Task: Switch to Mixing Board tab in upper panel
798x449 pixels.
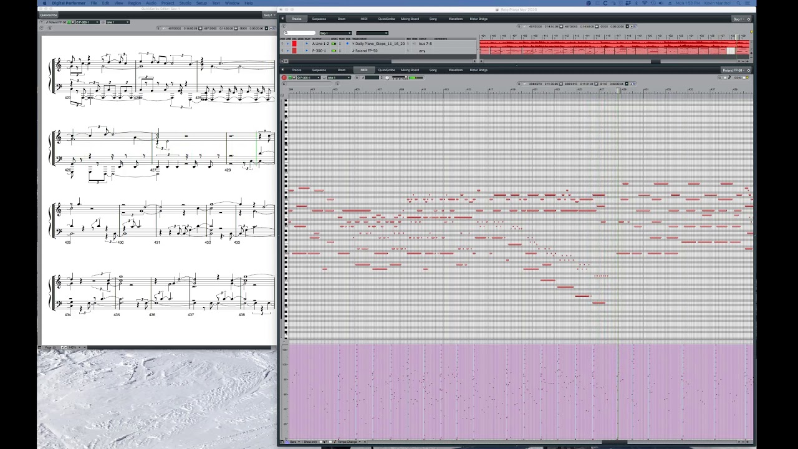Action: point(410,19)
